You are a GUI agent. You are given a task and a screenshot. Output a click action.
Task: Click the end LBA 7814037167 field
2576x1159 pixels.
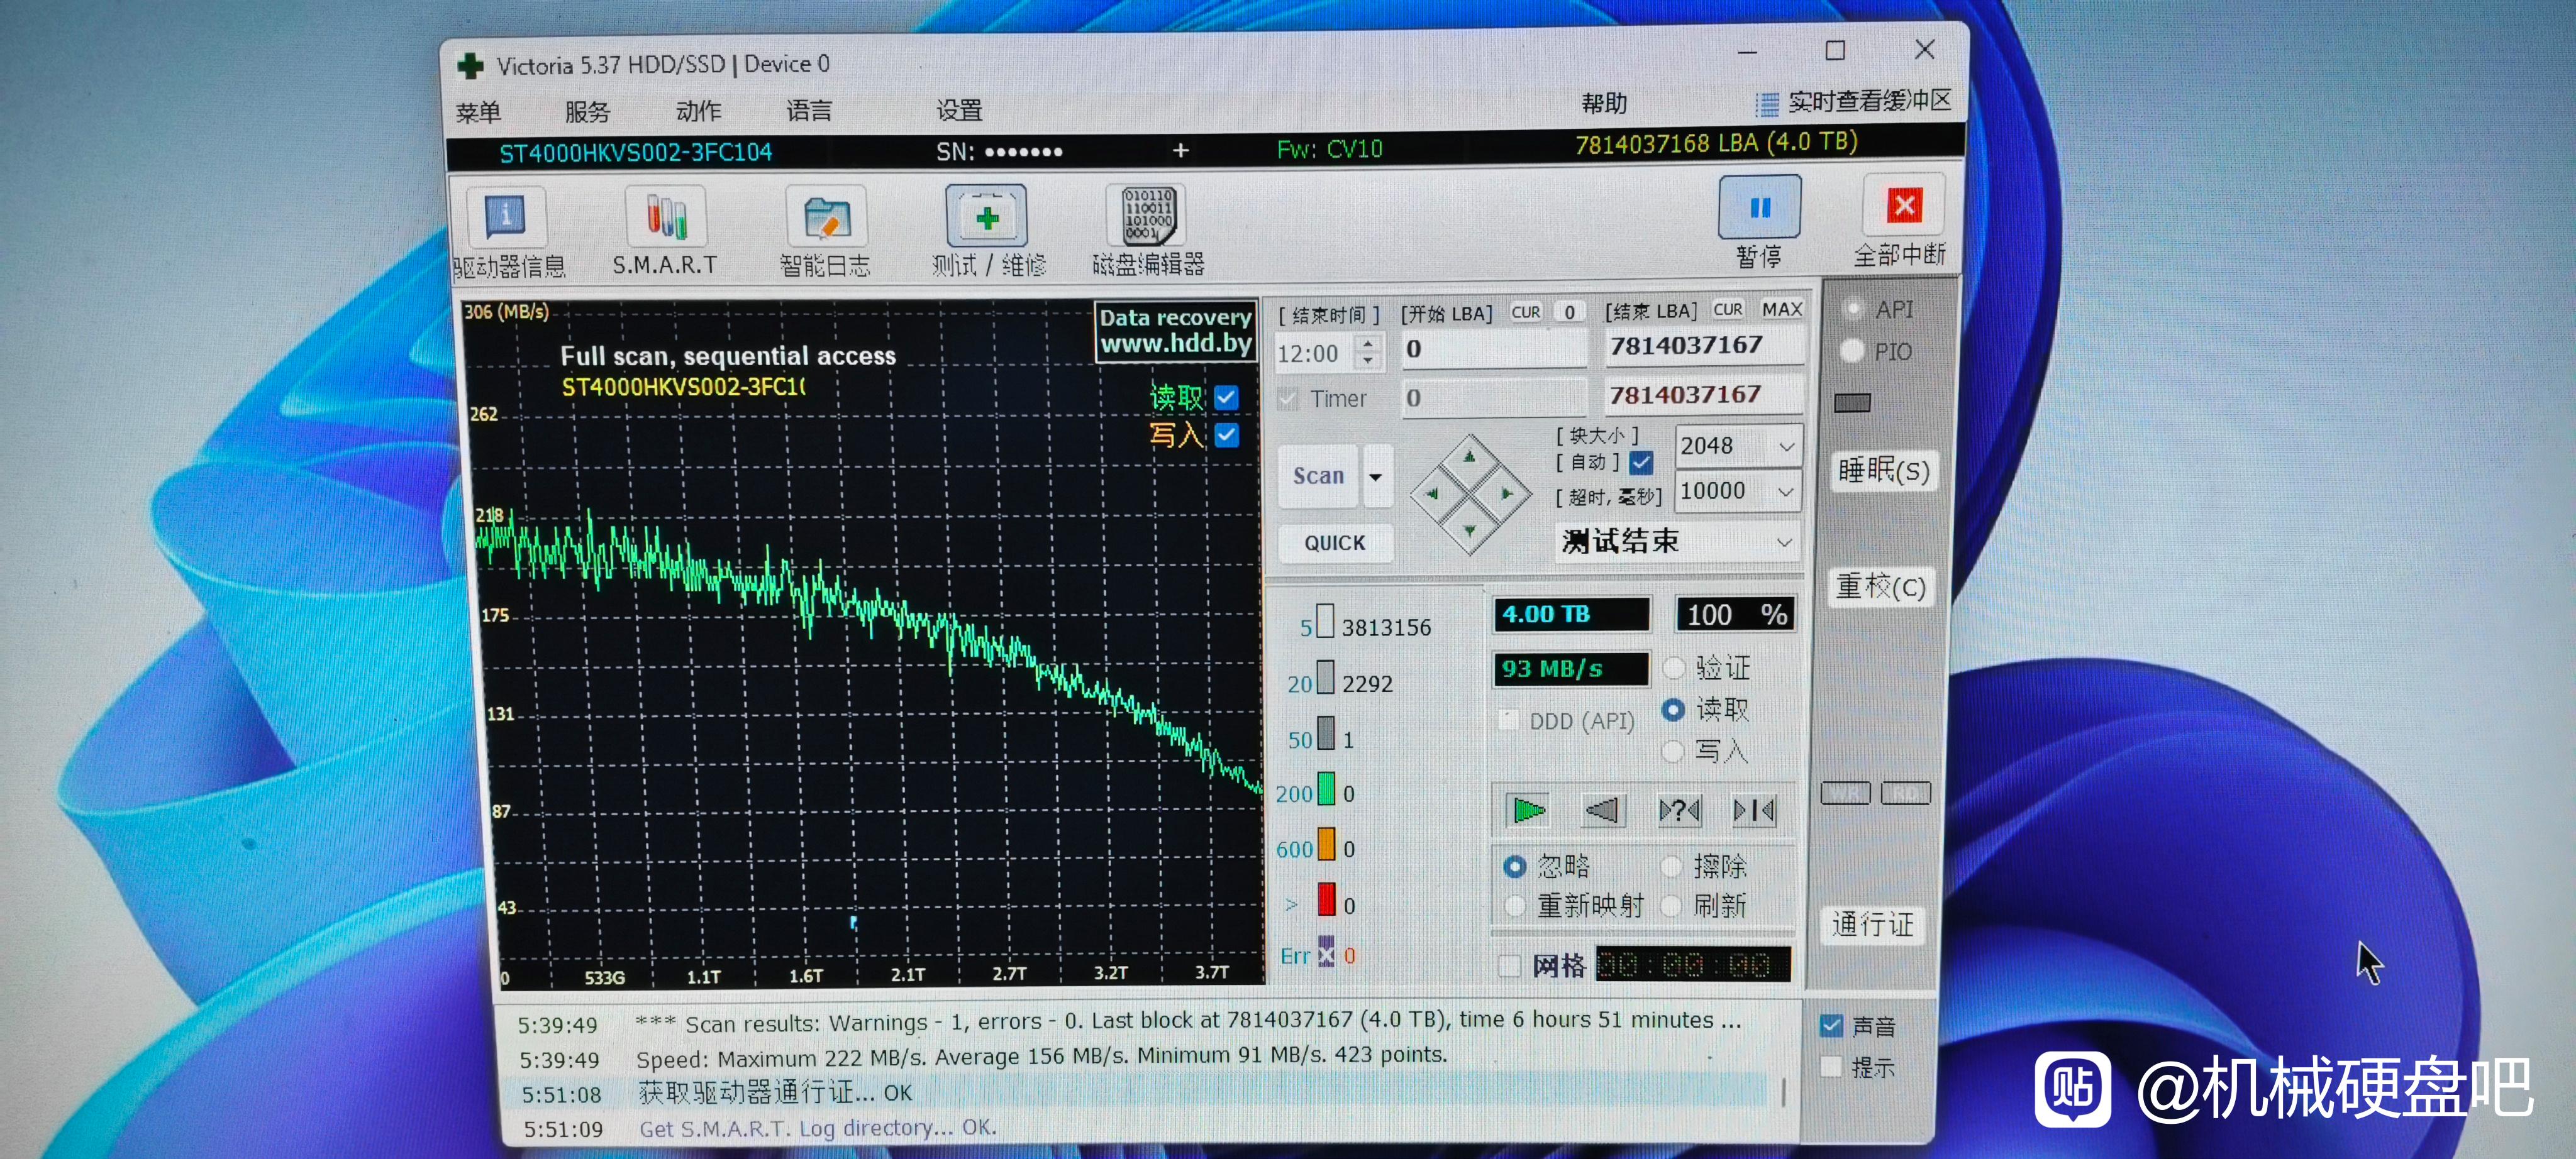(x=1704, y=346)
